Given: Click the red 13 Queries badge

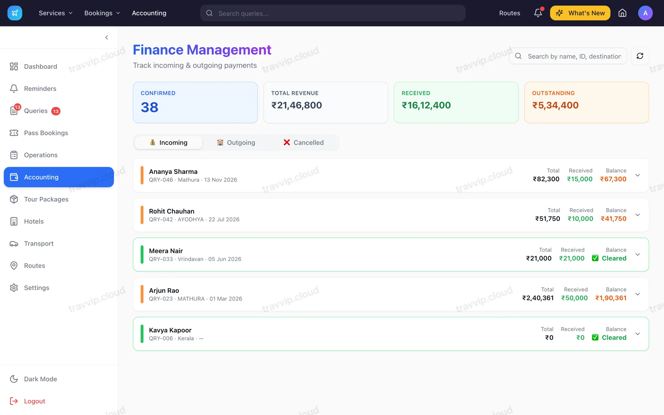Looking at the screenshot, I should tap(56, 111).
